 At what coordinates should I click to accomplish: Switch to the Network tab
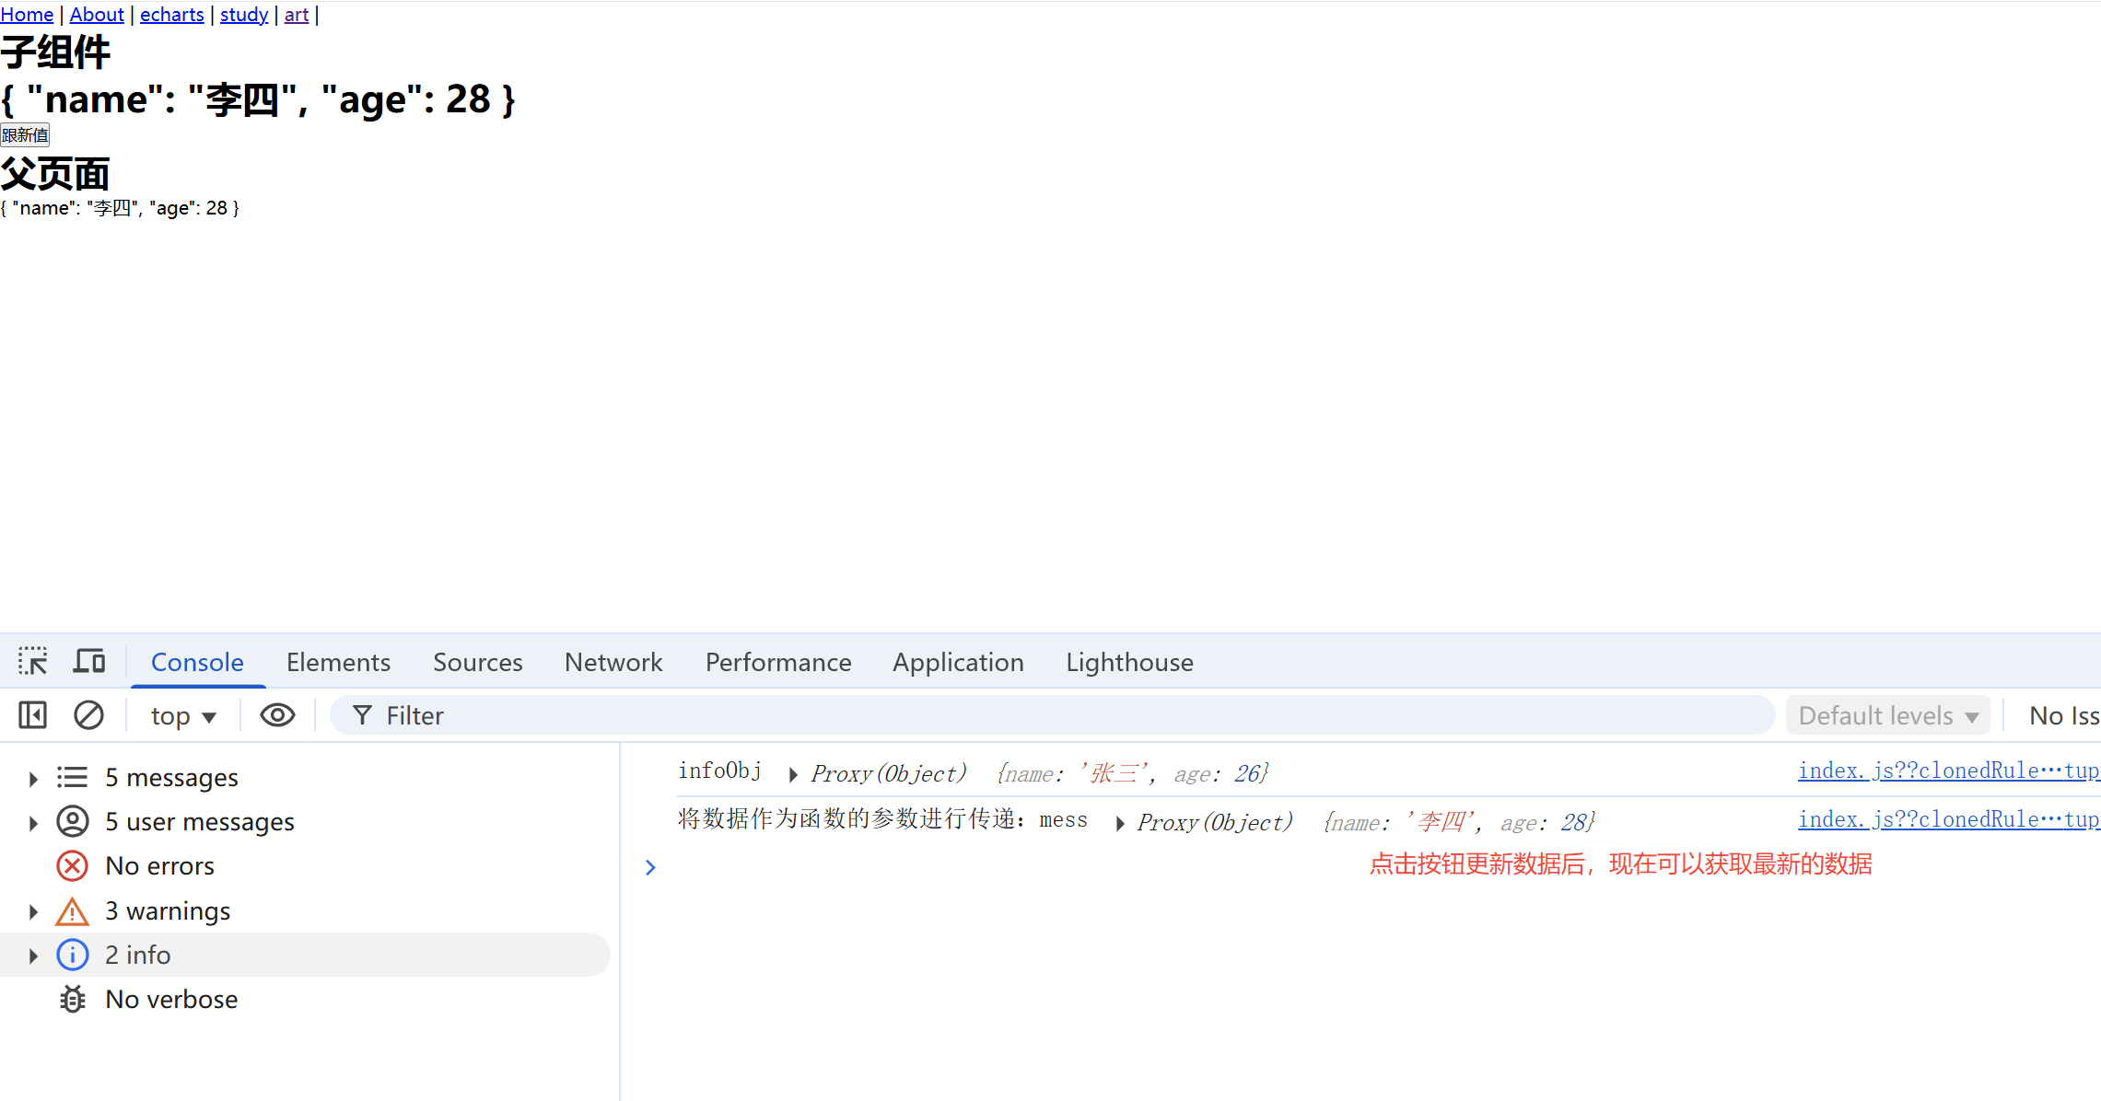pyautogui.click(x=613, y=663)
